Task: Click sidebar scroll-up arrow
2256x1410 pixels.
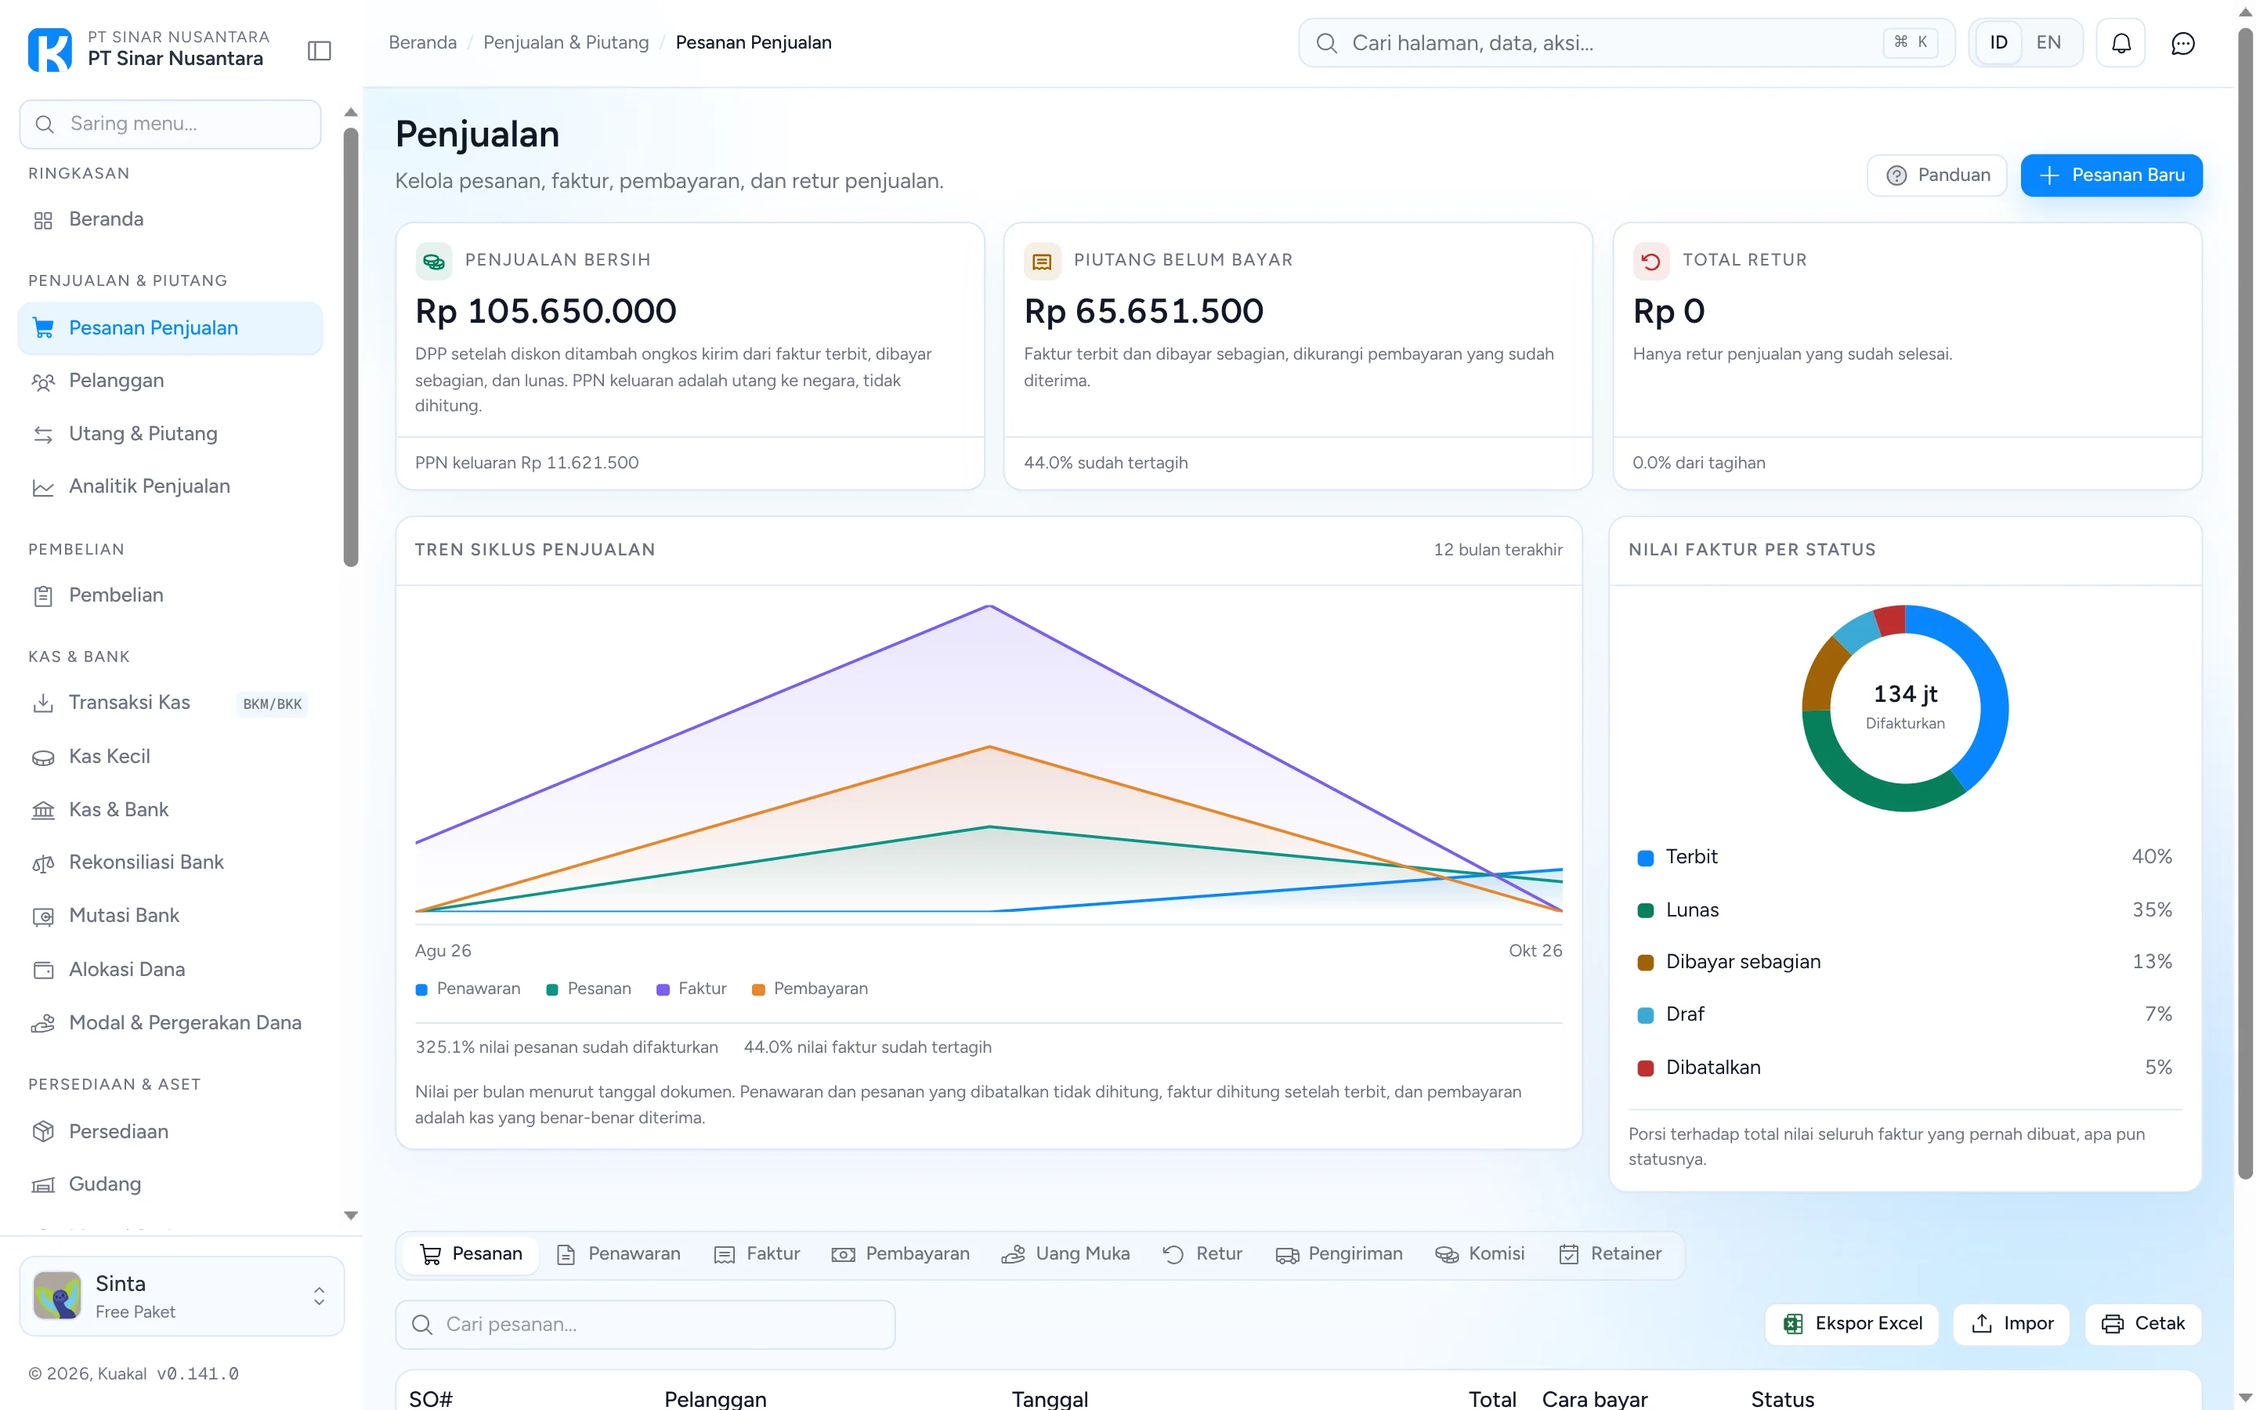Action: [350, 112]
